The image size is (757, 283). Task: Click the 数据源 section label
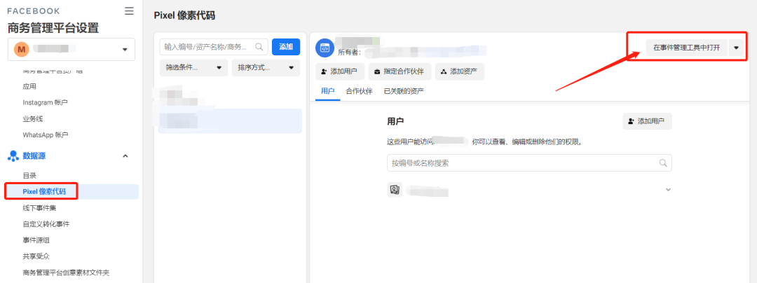(x=34, y=156)
